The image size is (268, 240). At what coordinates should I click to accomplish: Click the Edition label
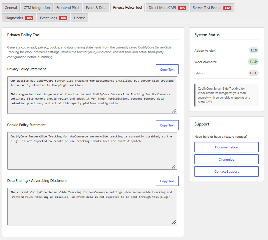click(199, 73)
